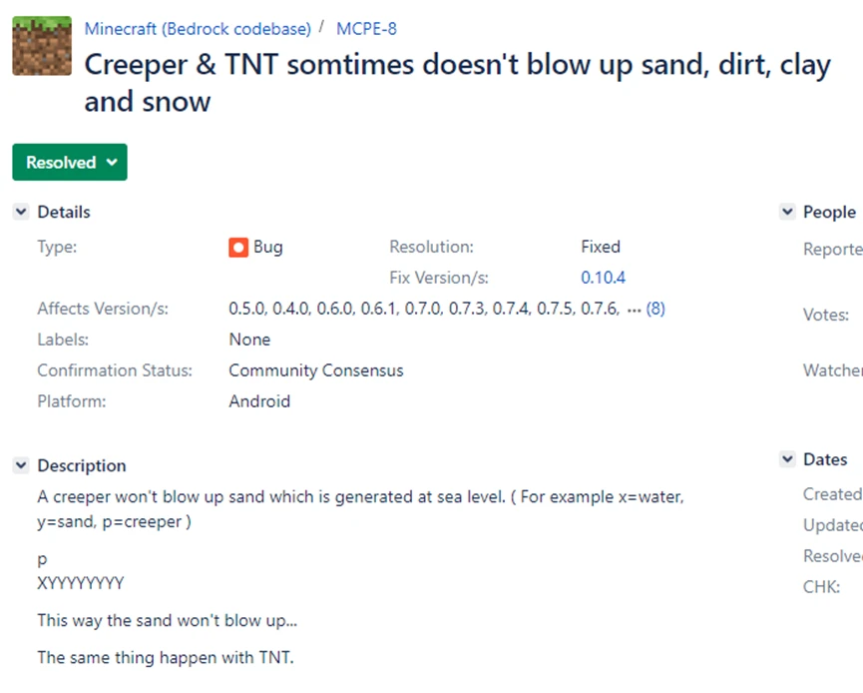Select affected version 0.7.3
The image size is (863, 693).
[466, 310]
